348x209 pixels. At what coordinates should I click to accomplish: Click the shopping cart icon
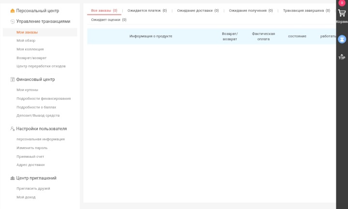point(342,14)
